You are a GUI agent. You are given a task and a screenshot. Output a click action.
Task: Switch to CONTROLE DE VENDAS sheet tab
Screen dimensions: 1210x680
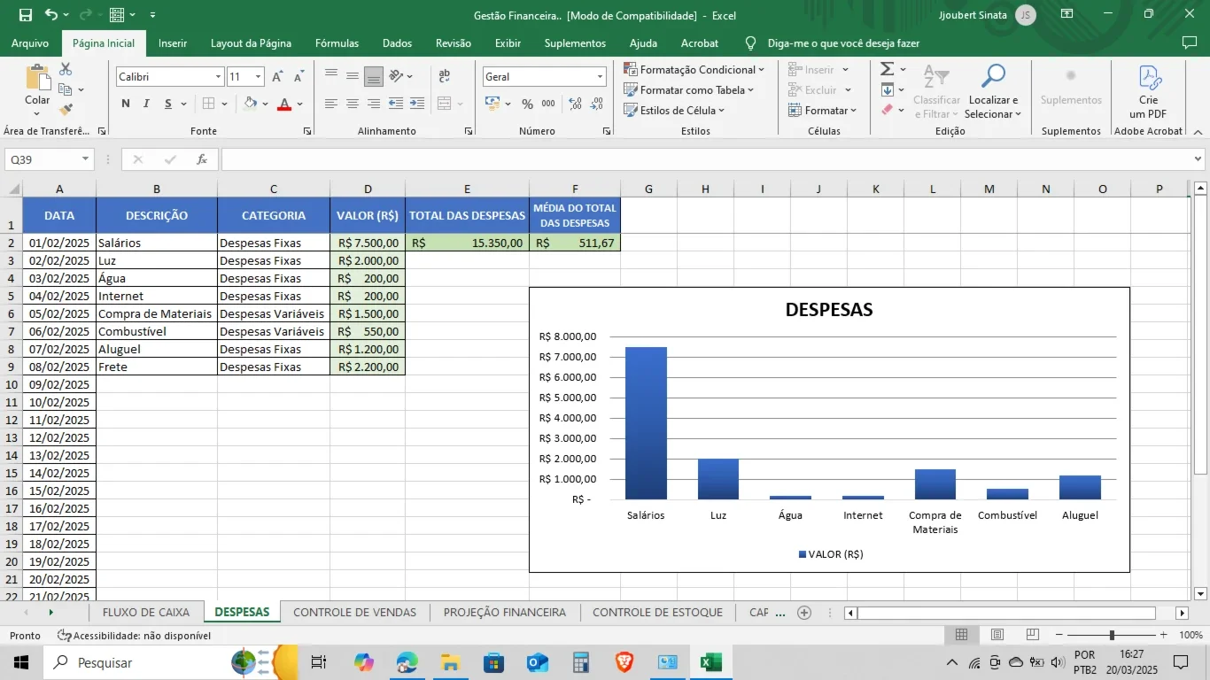(354, 612)
